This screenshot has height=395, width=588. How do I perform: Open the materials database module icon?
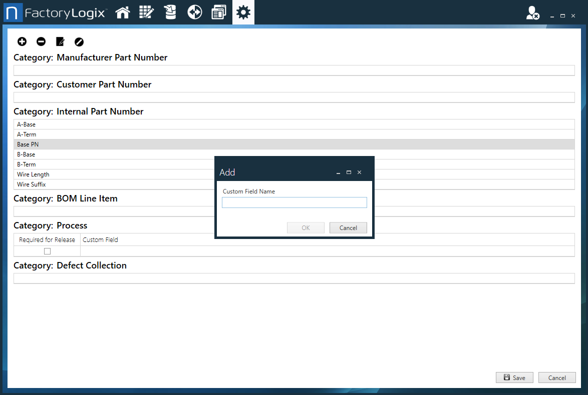click(170, 12)
